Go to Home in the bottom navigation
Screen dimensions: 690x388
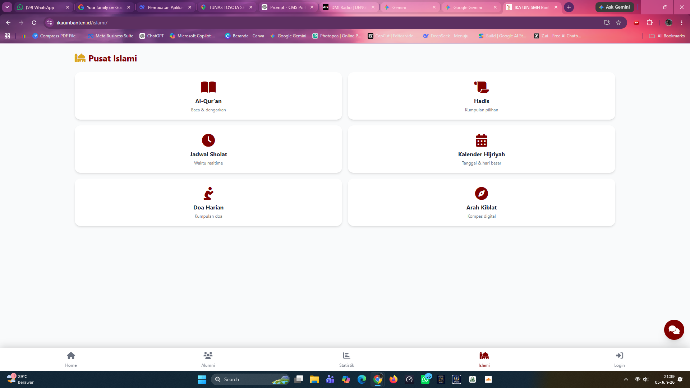71,359
